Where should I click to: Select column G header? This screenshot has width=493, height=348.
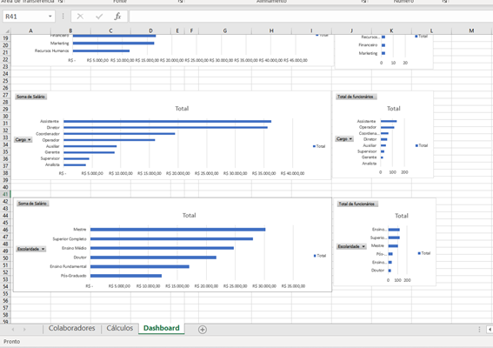(x=225, y=30)
